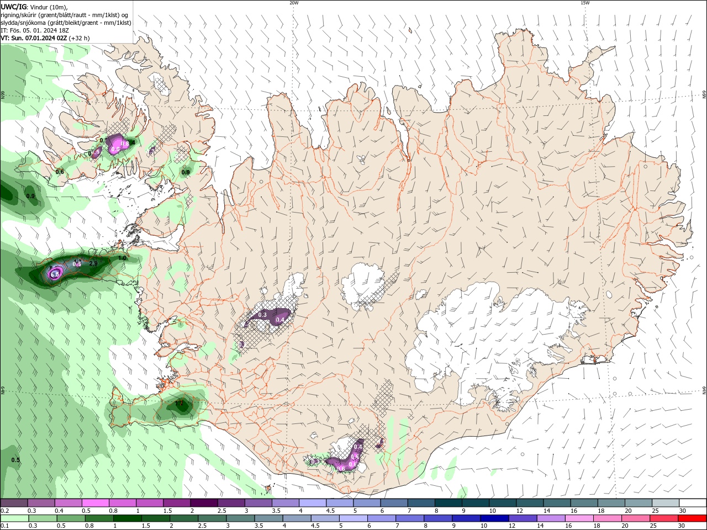Choose the deep blue rain-scale swatch between 10 and 12
The image size is (707, 530).
pos(494,518)
